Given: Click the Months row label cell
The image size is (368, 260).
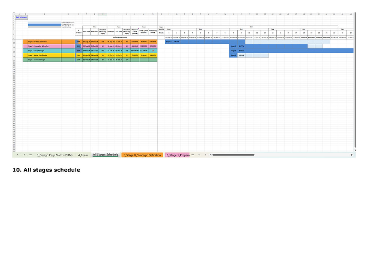Looking at the screenshot, I should 161,29.
